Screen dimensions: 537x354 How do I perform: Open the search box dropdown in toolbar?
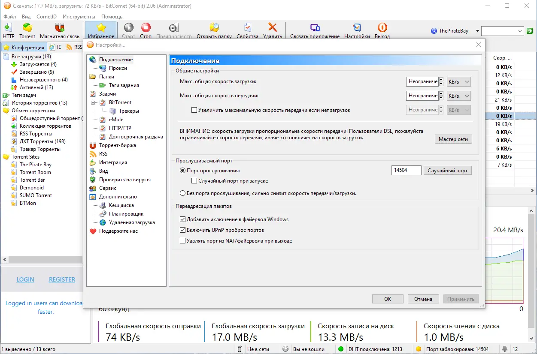(x=520, y=31)
